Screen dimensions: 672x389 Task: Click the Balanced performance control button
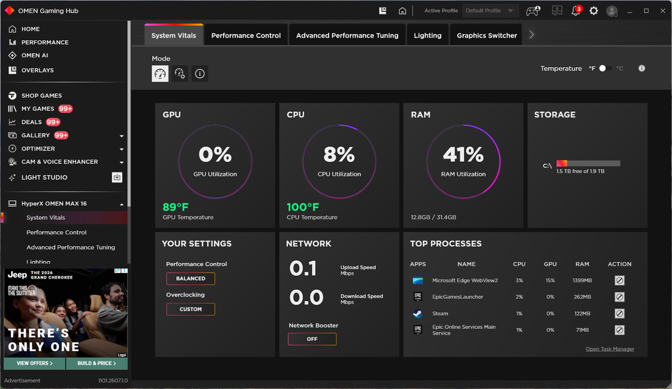point(190,278)
